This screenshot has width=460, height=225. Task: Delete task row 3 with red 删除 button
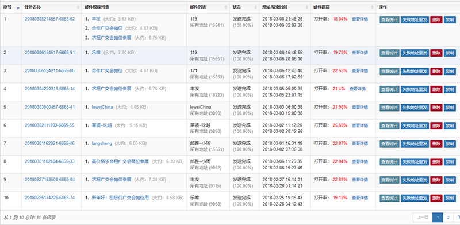point(436,71)
